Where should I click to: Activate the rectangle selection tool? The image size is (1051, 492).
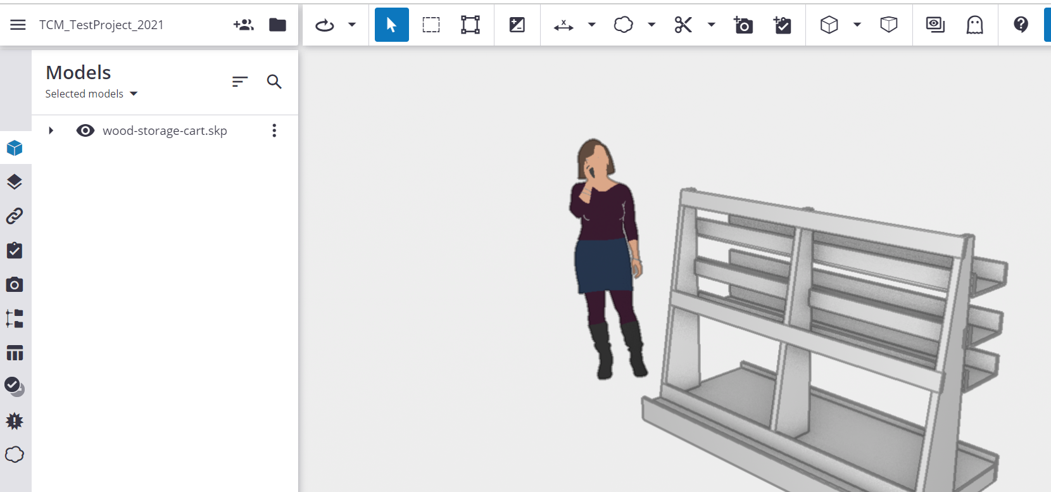coord(431,25)
